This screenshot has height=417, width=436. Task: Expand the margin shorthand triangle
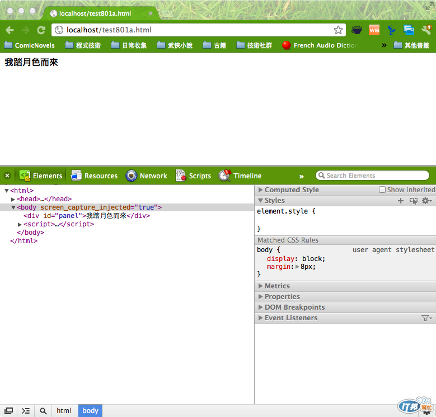[x=297, y=267]
